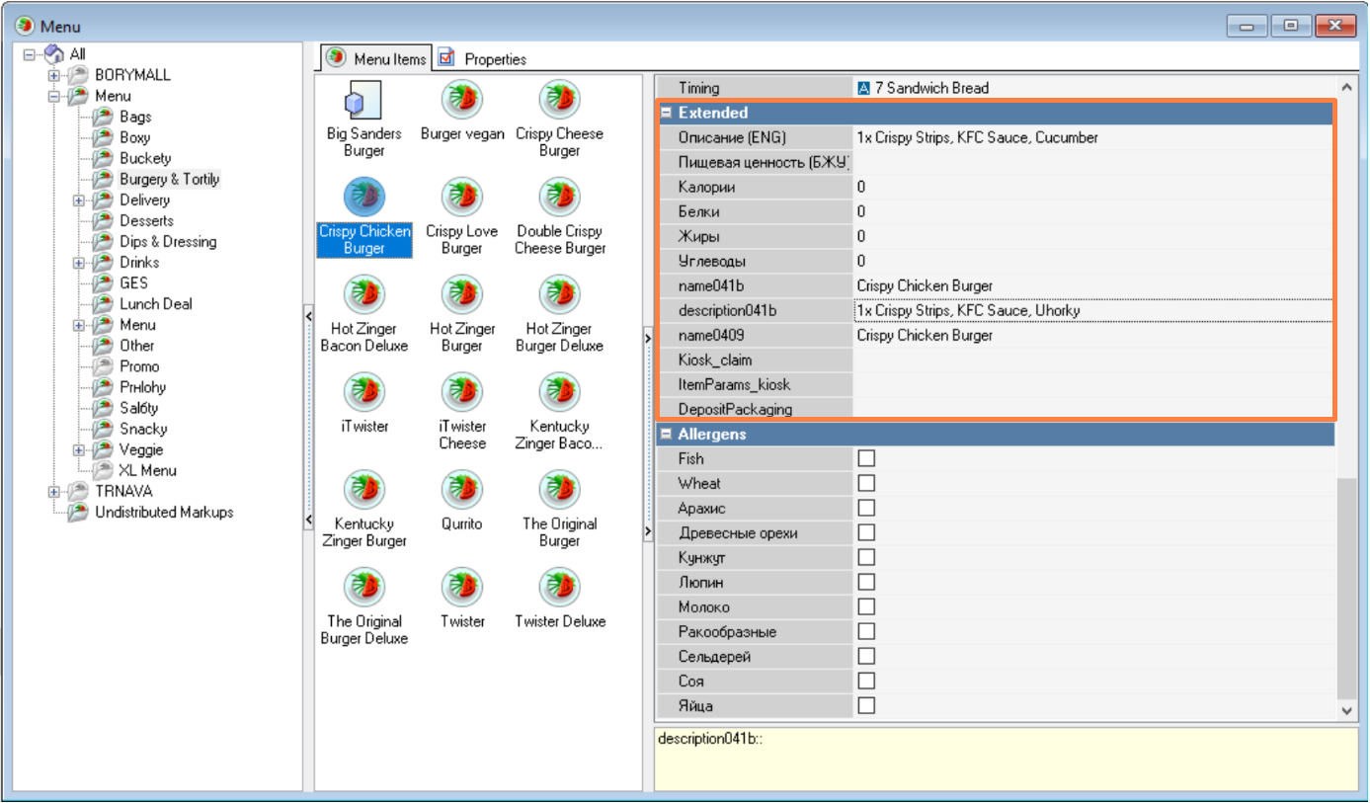Open the Big Sanders Burger item icon
This screenshot has width=1370, height=803.
click(x=363, y=100)
